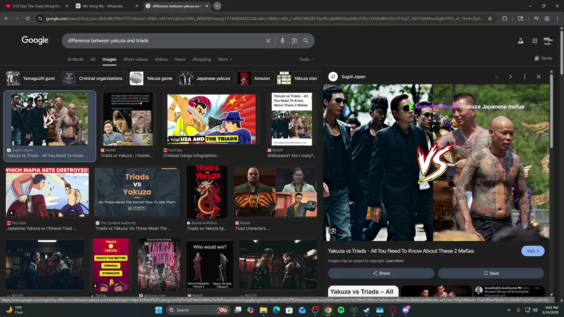Open the 'Who would win?' Reddit image
The height and width of the screenshot is (317, 564).
point(210,264)
